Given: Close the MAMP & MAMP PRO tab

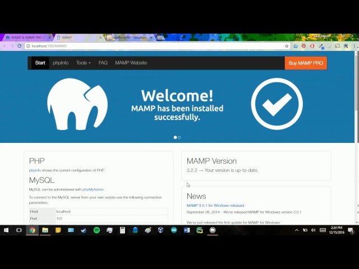Looking at the screenshot, I should click(49, 38).
